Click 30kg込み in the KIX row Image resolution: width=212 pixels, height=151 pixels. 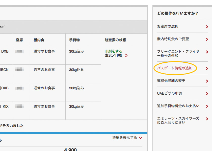pyautogui.click(x=76, y=106)
